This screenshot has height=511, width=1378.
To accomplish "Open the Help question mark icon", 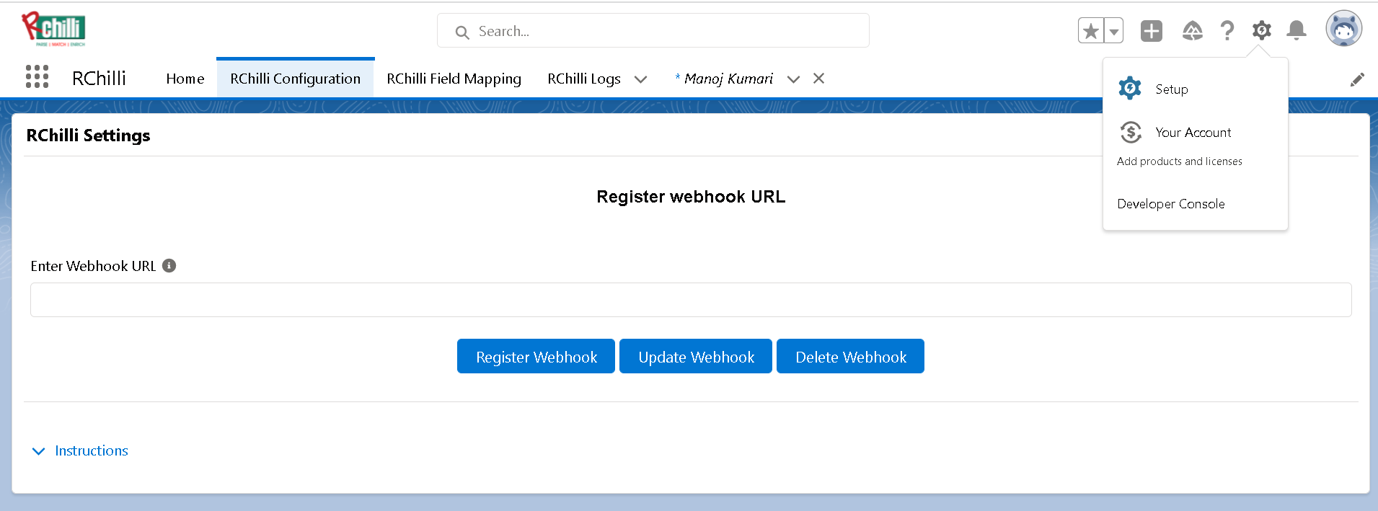I will pos(1227,31).
